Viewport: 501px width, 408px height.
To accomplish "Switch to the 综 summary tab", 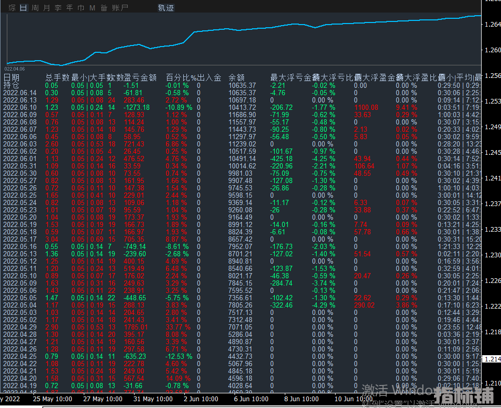I will pos(12,8).
